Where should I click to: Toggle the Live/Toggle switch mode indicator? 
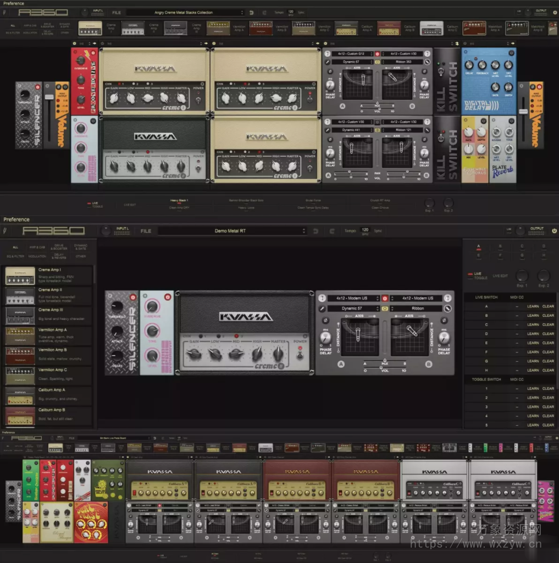pyautogui.click(x=471, y=274)
